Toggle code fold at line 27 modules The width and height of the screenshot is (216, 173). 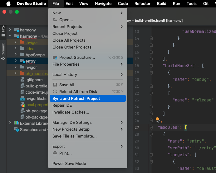(151, 127)
